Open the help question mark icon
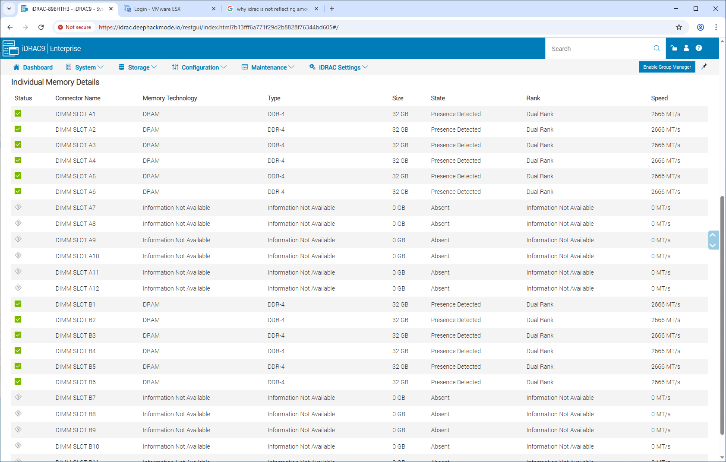The width and height of the screenshot is (726, 462). coord(699,48)
